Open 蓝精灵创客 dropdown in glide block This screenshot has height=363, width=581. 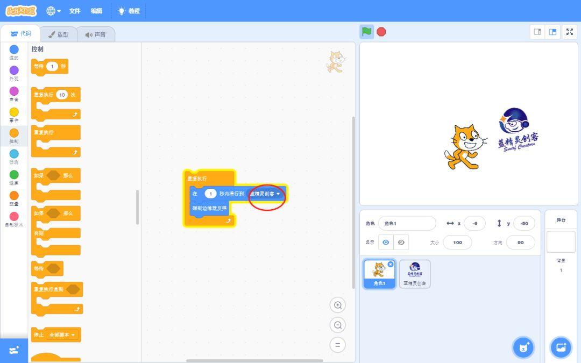[265, 194]
